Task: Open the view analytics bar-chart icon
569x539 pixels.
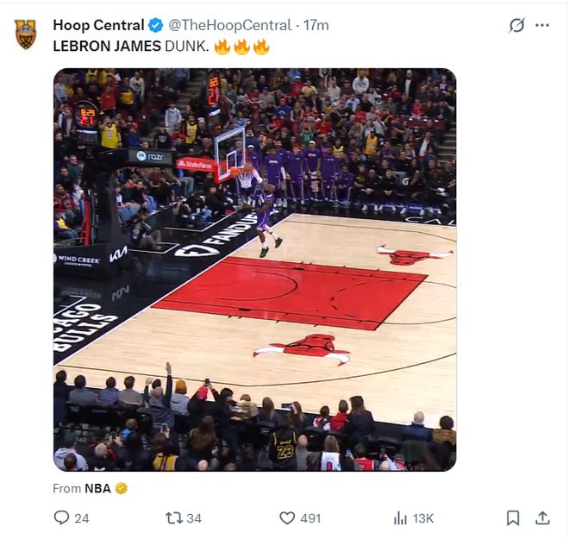Action: tap(400, 517)
